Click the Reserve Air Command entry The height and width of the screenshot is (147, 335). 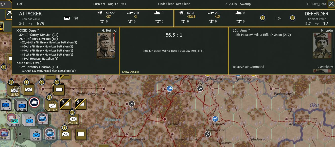249,67
